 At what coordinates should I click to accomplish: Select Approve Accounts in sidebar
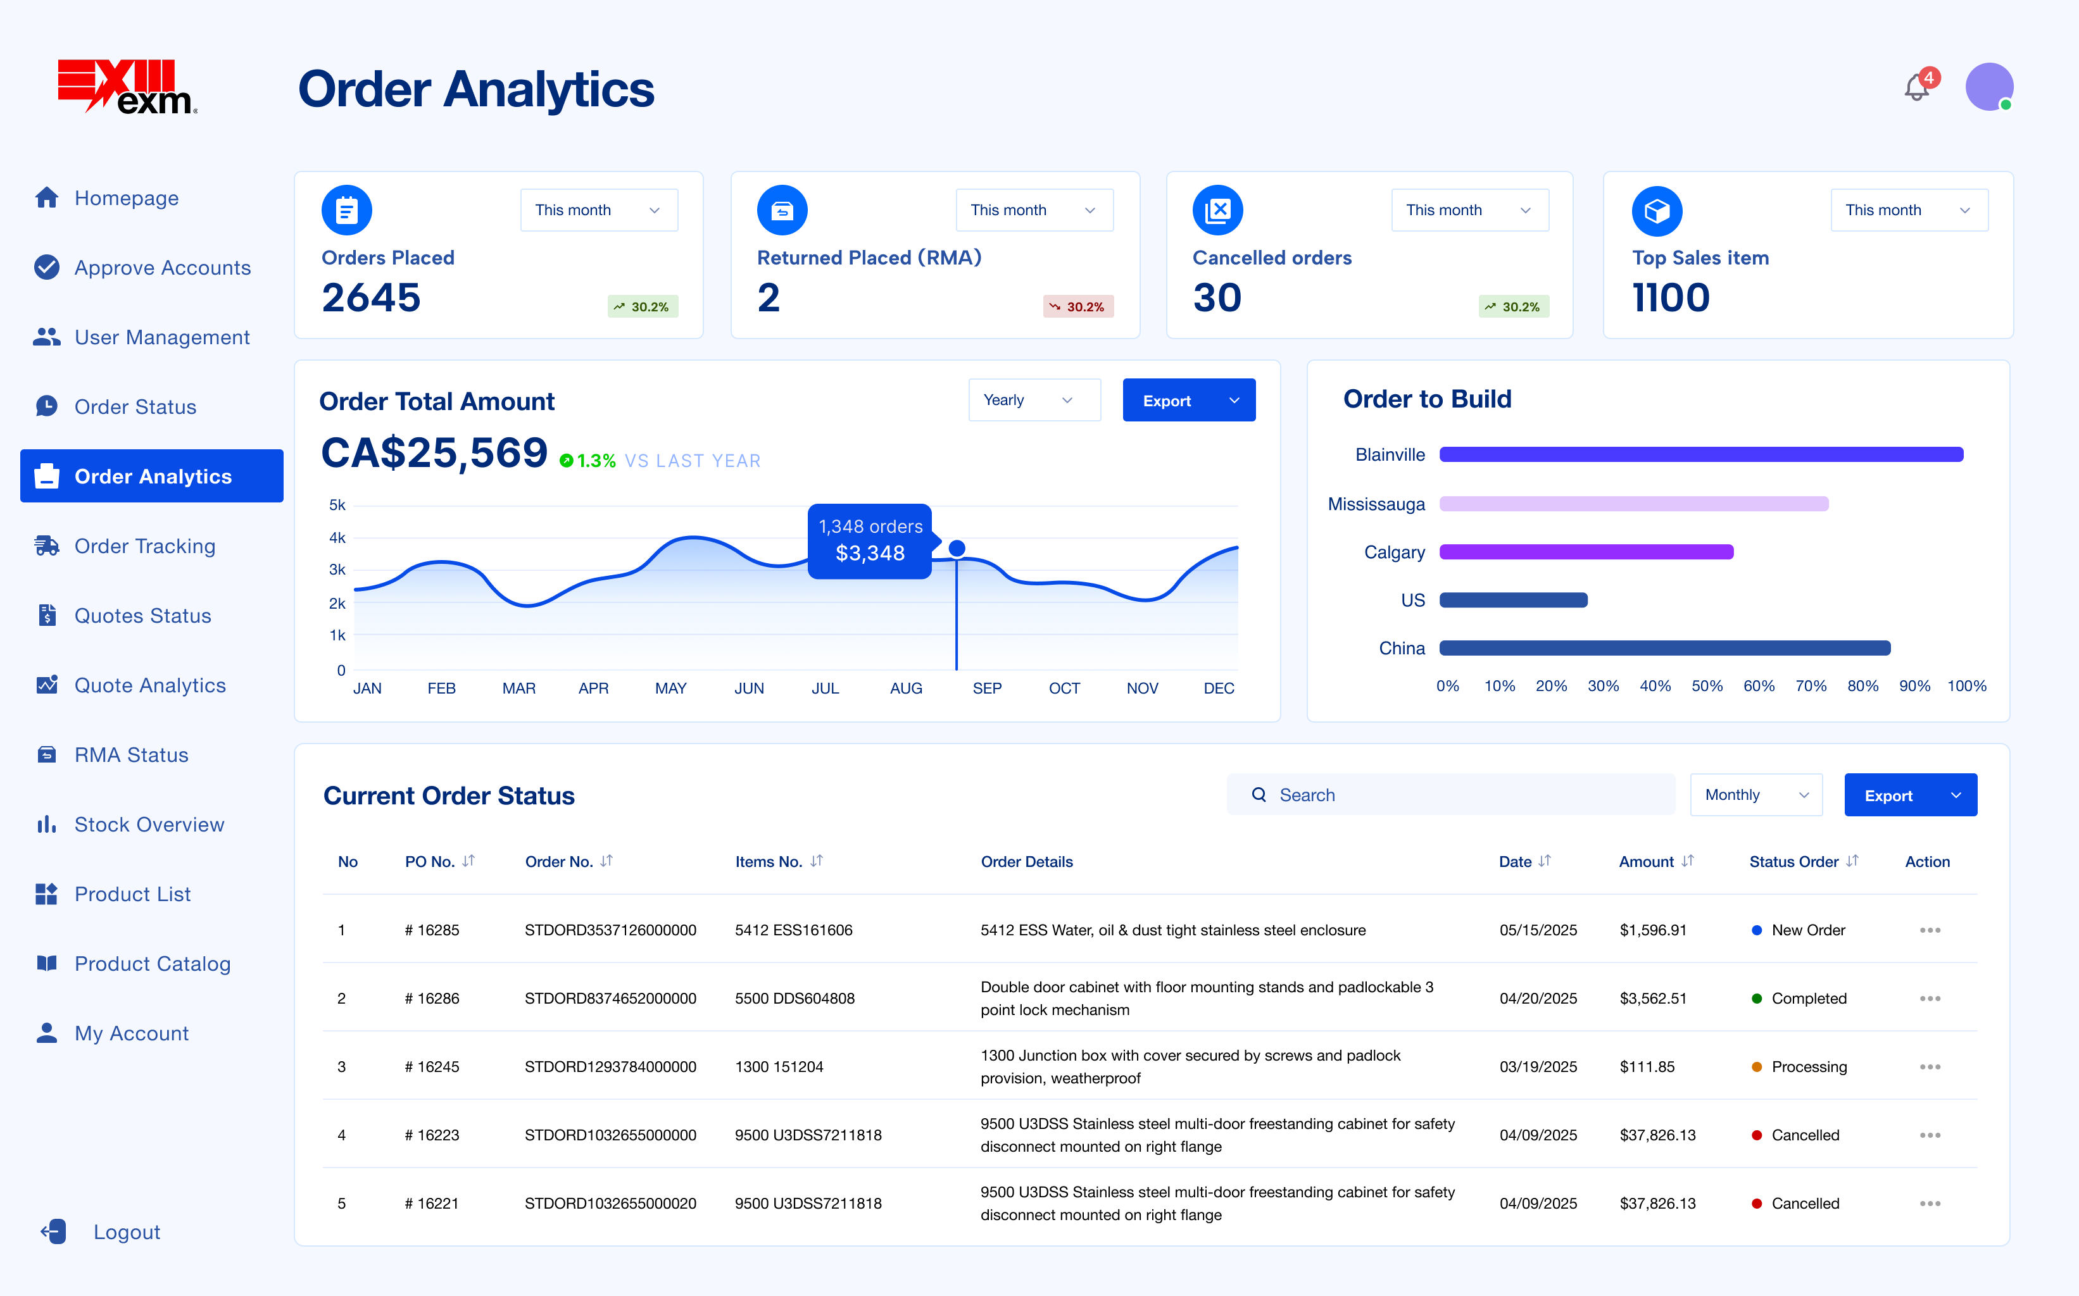[x=162, y=268]
